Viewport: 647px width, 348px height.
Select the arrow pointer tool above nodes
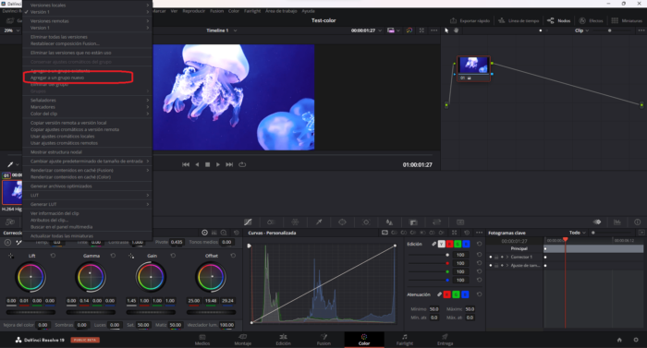point(446,30)
